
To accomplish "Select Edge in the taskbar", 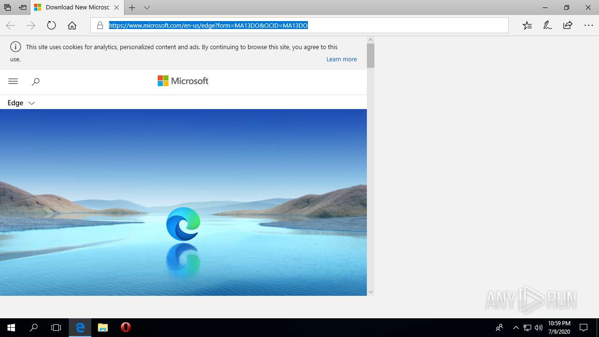I will (80, 328).
